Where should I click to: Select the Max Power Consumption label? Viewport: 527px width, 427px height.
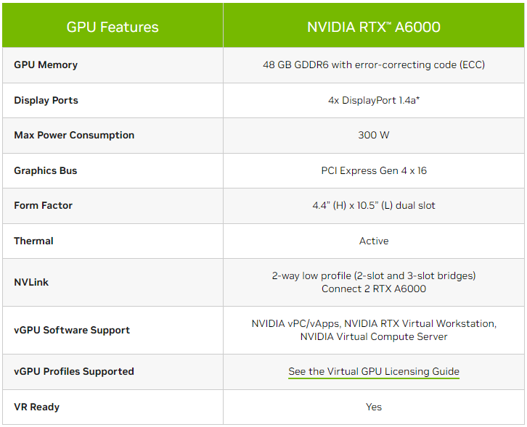coord(74,136)
